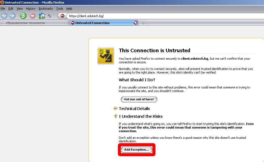Stop loading with the red stop icon

click(x=33, y=16)
